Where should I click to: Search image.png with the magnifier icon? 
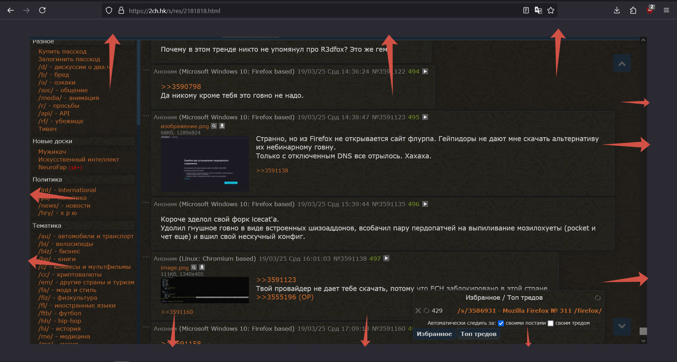pos(194,267)
